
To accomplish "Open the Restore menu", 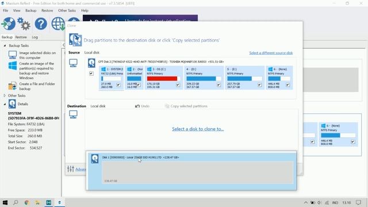I will click(47, 10).
